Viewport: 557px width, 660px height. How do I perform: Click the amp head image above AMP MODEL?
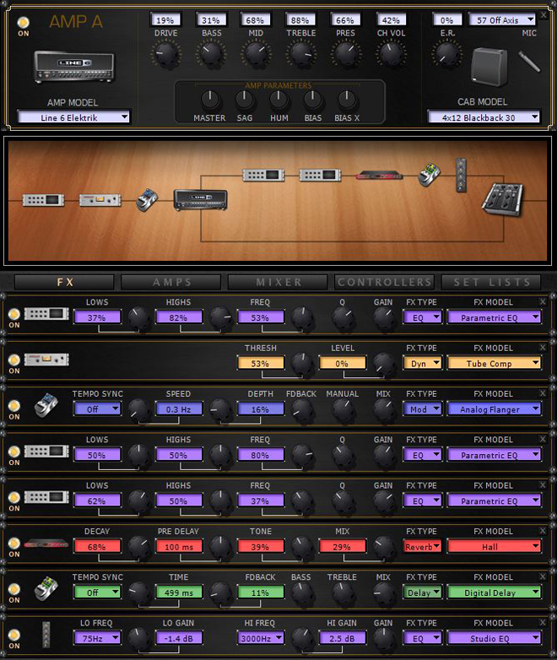click(73, 67)
